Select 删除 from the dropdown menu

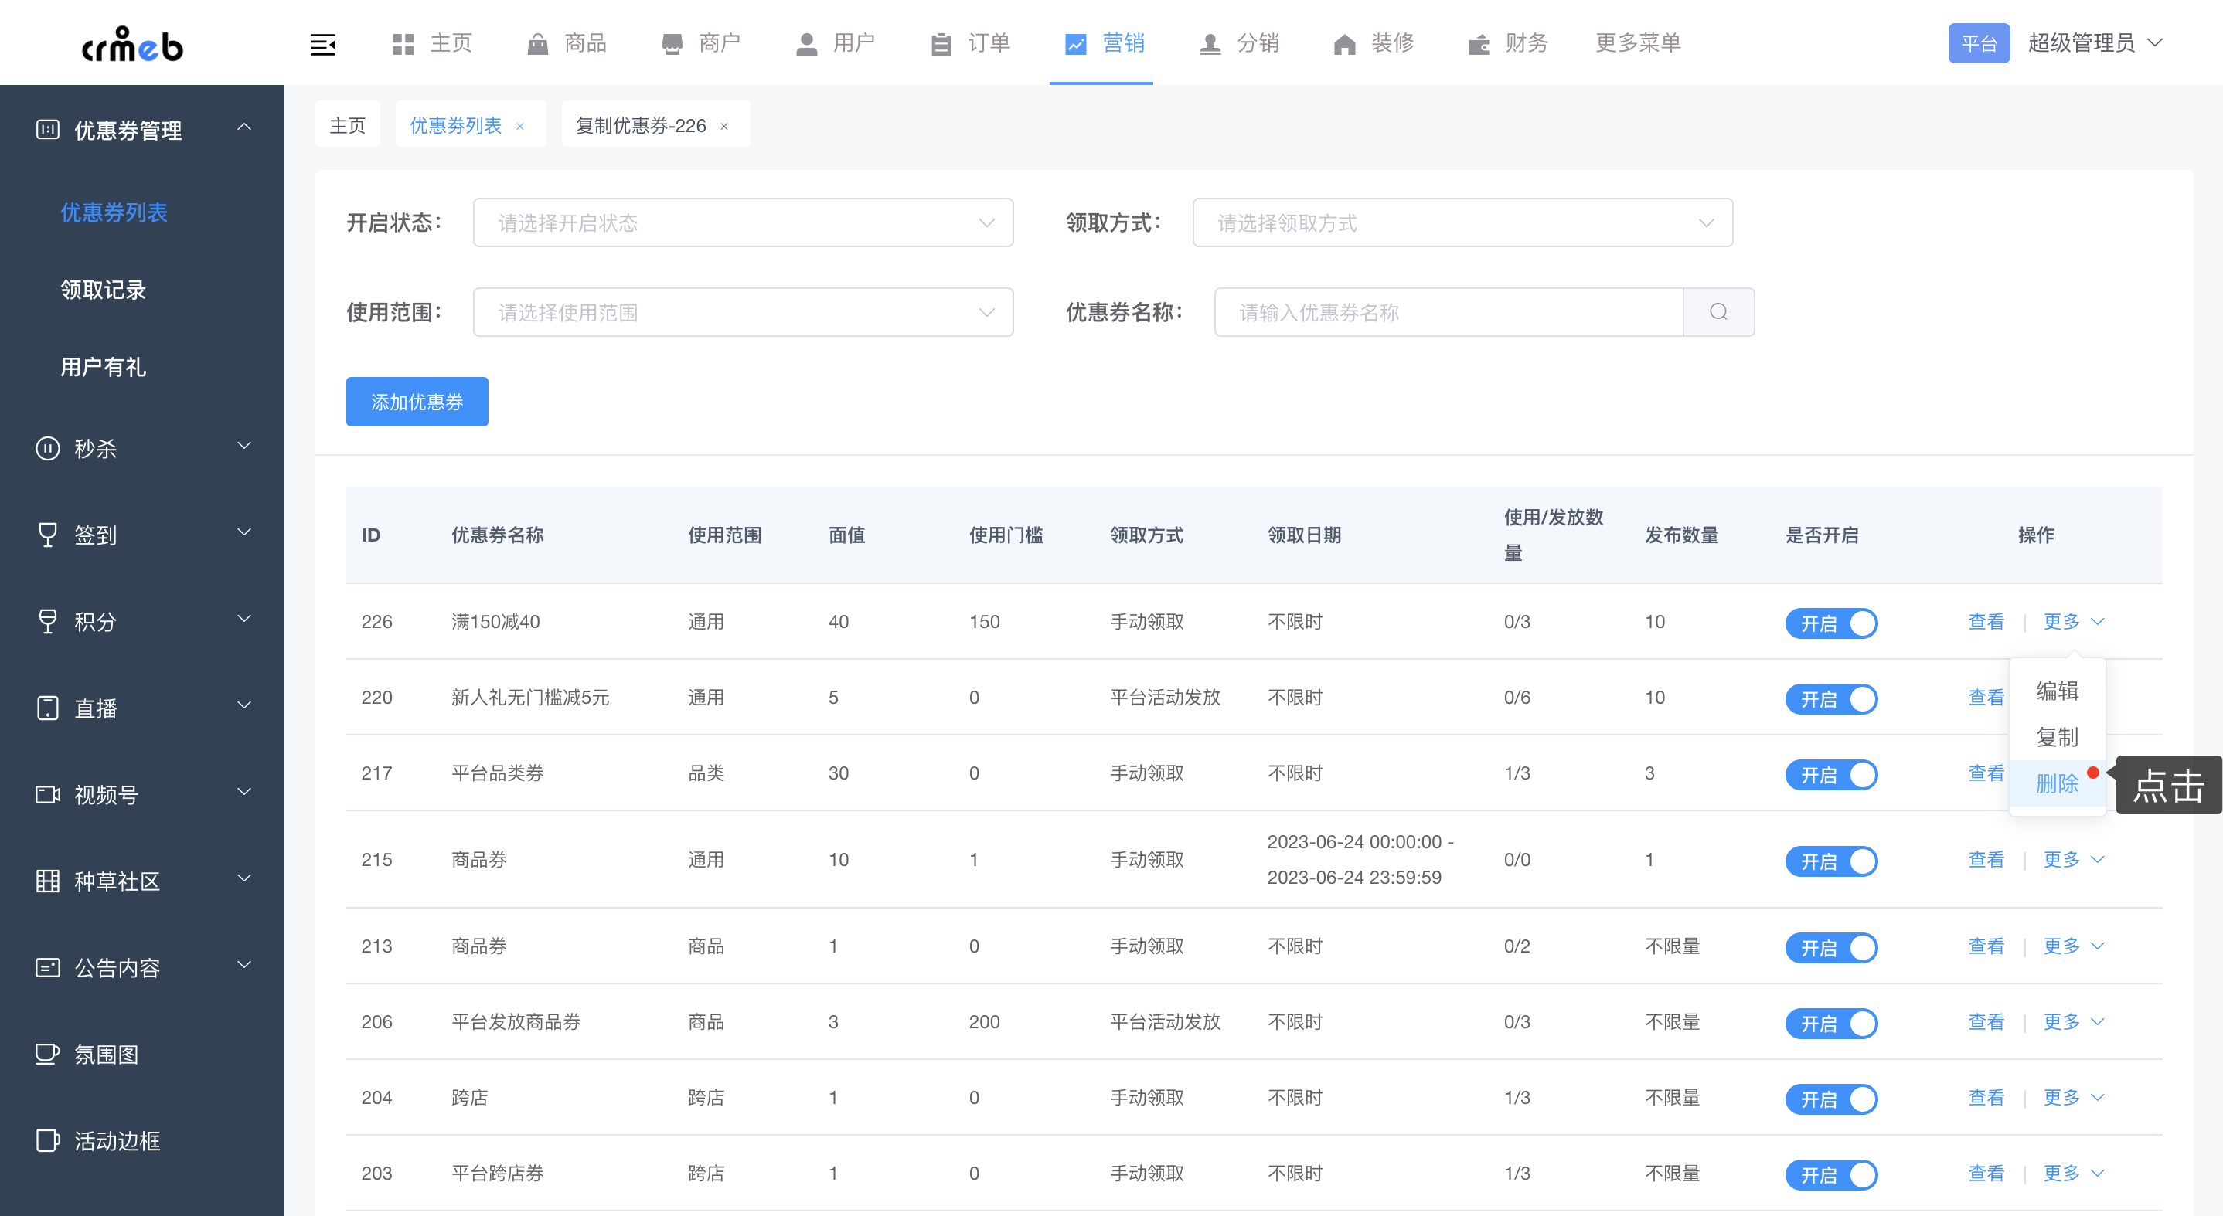point(2057,783)
